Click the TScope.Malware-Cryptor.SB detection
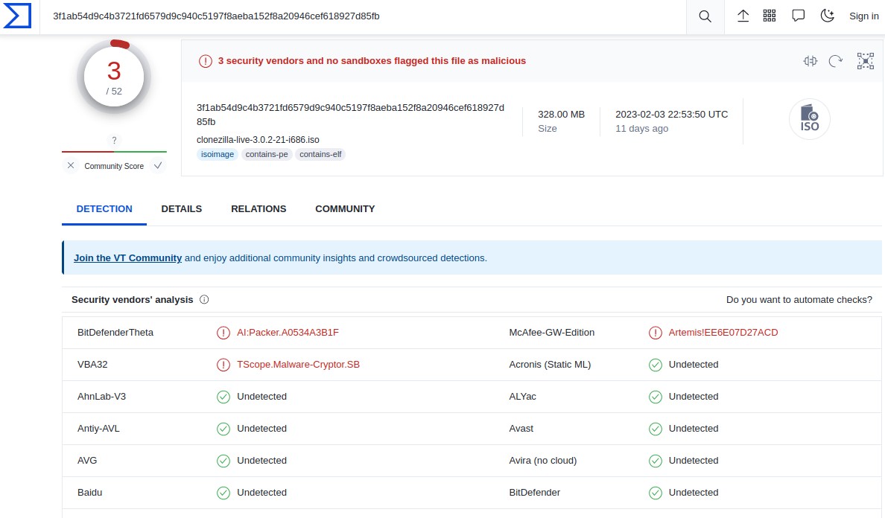Image resolution: width=885 pixels, height=518 pixels. (x=298, y=365)
